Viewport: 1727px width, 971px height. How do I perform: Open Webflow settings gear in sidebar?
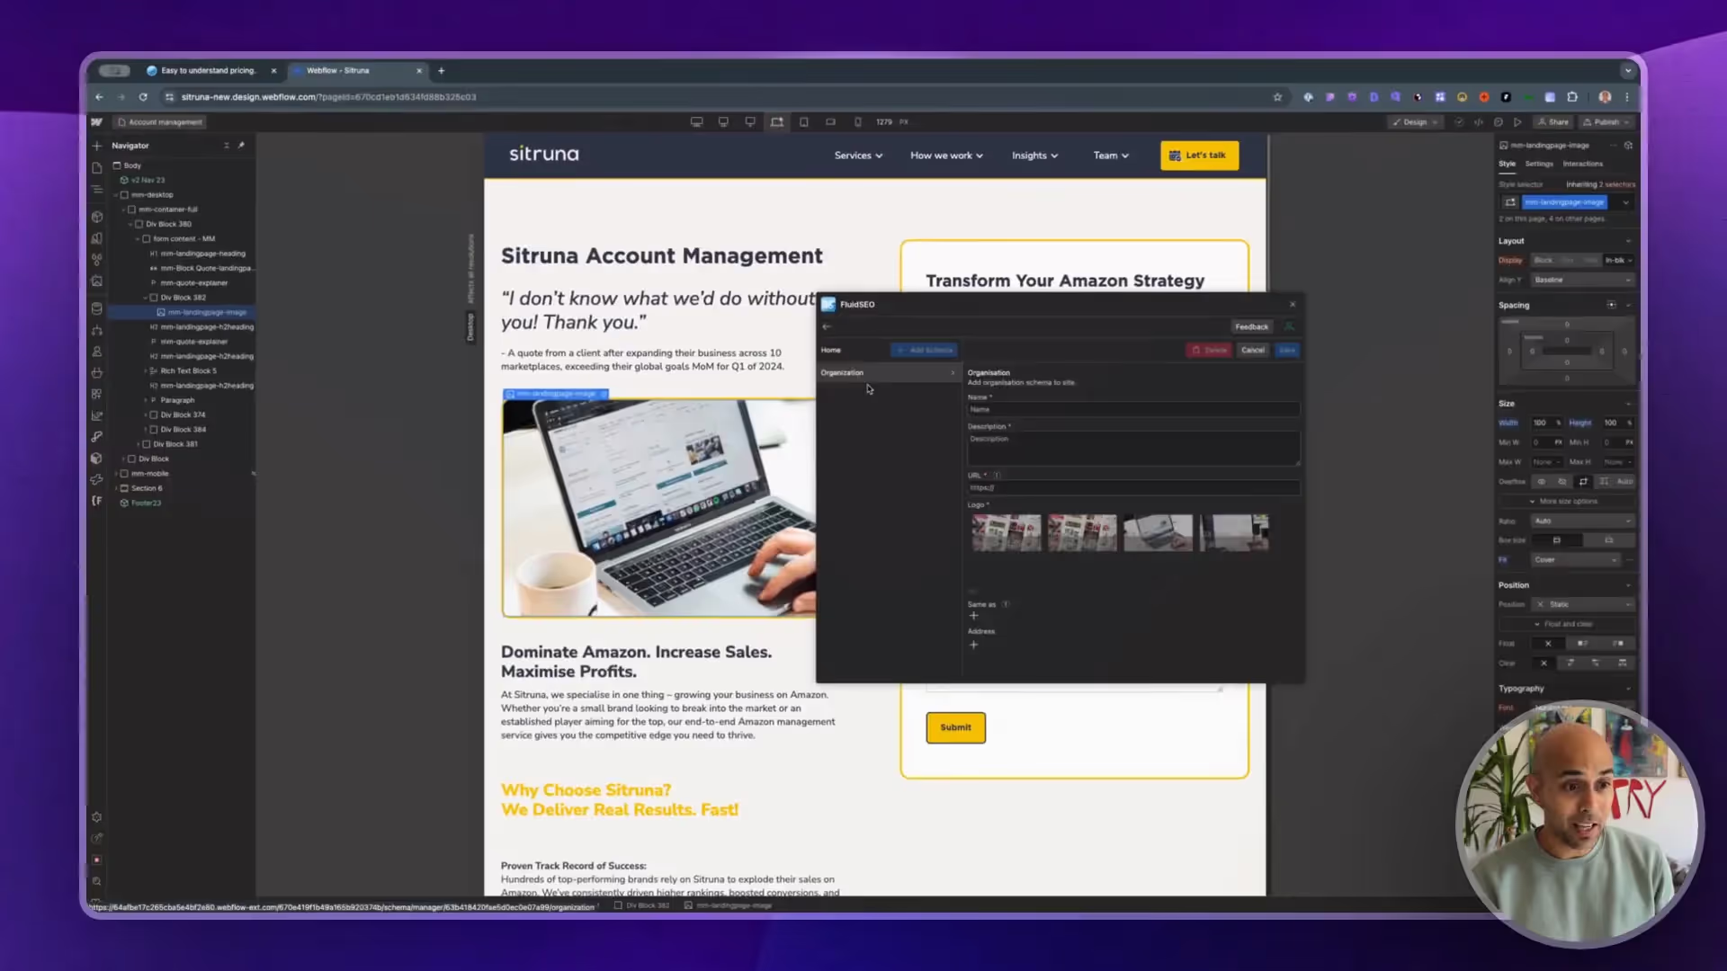(97, 817)
